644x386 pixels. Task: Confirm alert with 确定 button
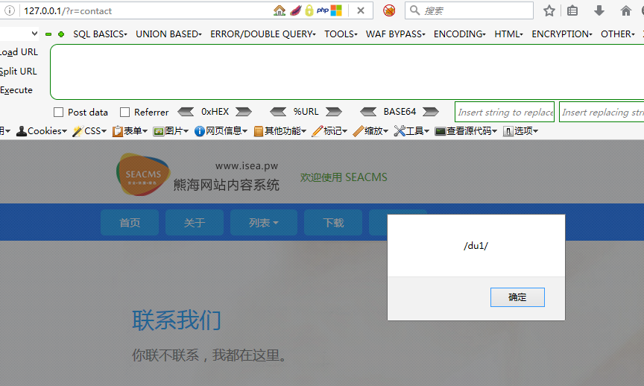[x=517, y=297]
